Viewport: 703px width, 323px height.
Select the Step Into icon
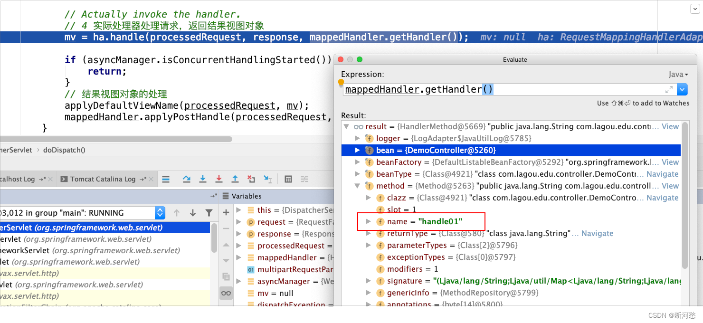click(203, 179)
